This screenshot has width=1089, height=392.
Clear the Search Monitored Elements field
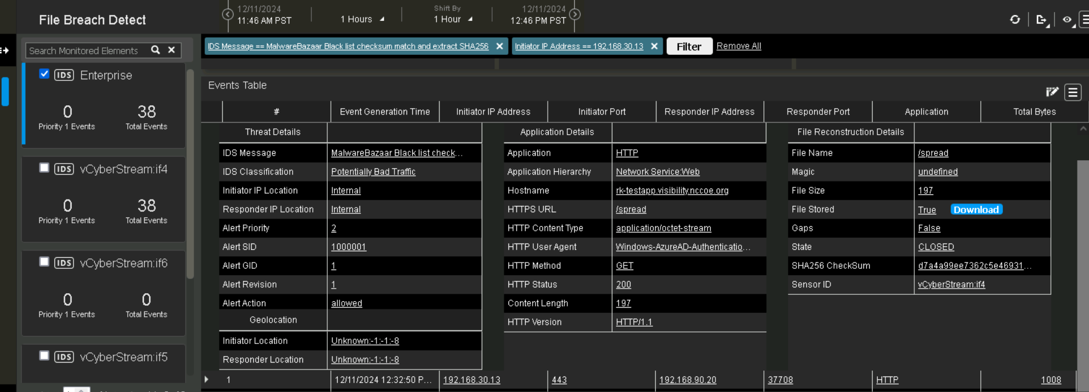(x=172, y=50)
